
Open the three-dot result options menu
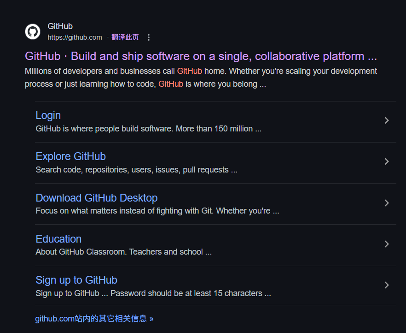149,37
